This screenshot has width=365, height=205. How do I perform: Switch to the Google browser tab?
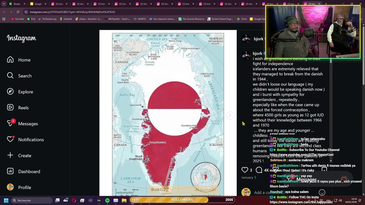38,4
